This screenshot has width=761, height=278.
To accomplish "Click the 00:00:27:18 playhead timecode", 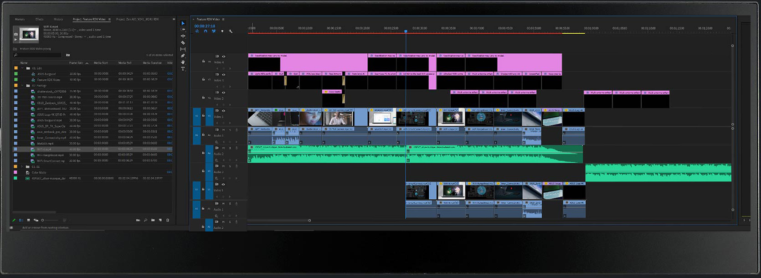I will click(x=205, y=26).
